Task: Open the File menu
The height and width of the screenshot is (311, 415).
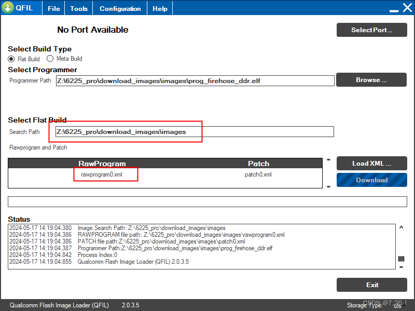Action: [x=54, y=8]
